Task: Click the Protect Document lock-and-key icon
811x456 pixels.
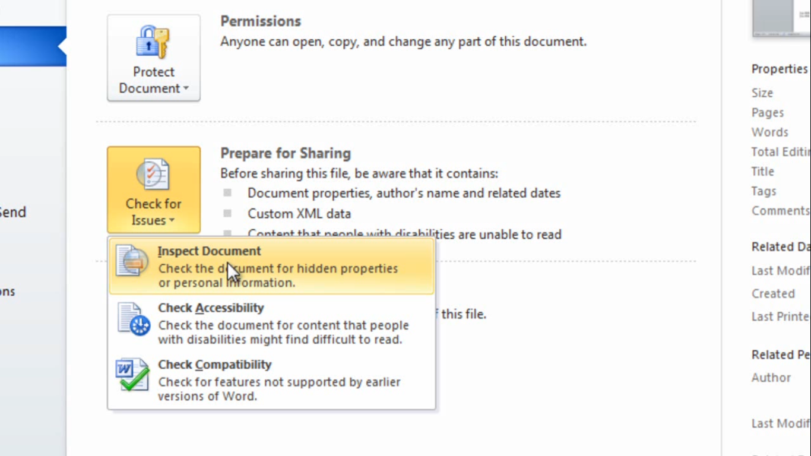Action: pyautogui.click(x=153, y=42)
